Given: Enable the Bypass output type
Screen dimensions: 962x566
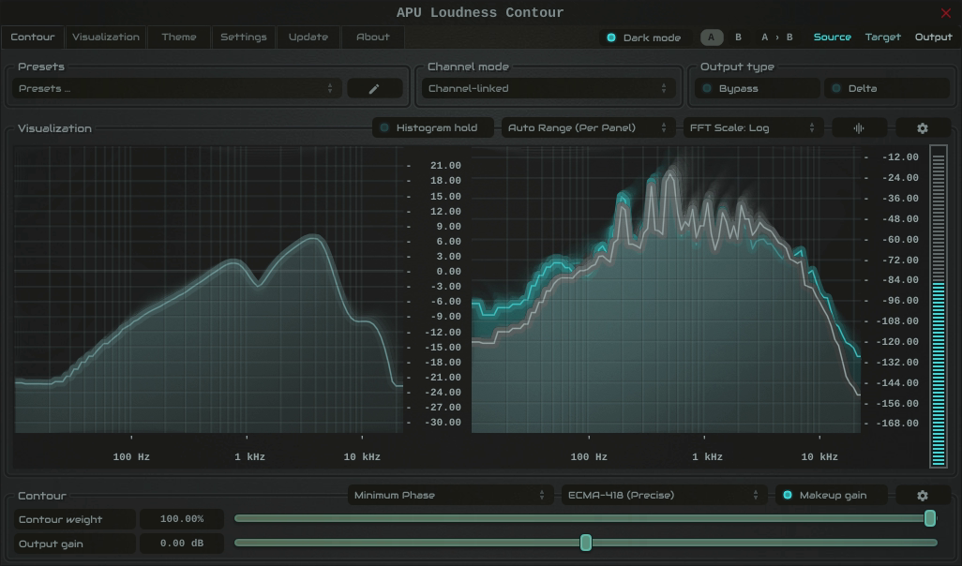Looking at the screenshot, I should pyautogui.click(x=758, y=88).
